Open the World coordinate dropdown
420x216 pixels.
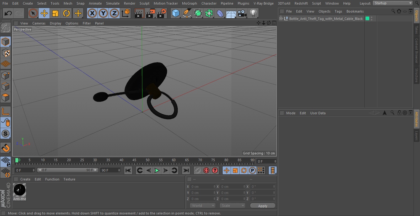pos(202,206)
